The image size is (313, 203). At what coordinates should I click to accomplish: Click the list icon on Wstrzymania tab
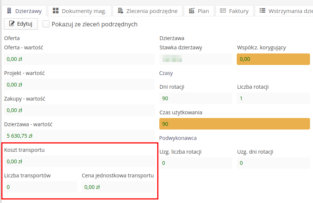(262, 11)
